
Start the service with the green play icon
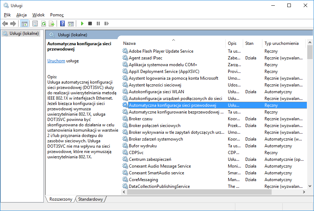click(82, 23)
